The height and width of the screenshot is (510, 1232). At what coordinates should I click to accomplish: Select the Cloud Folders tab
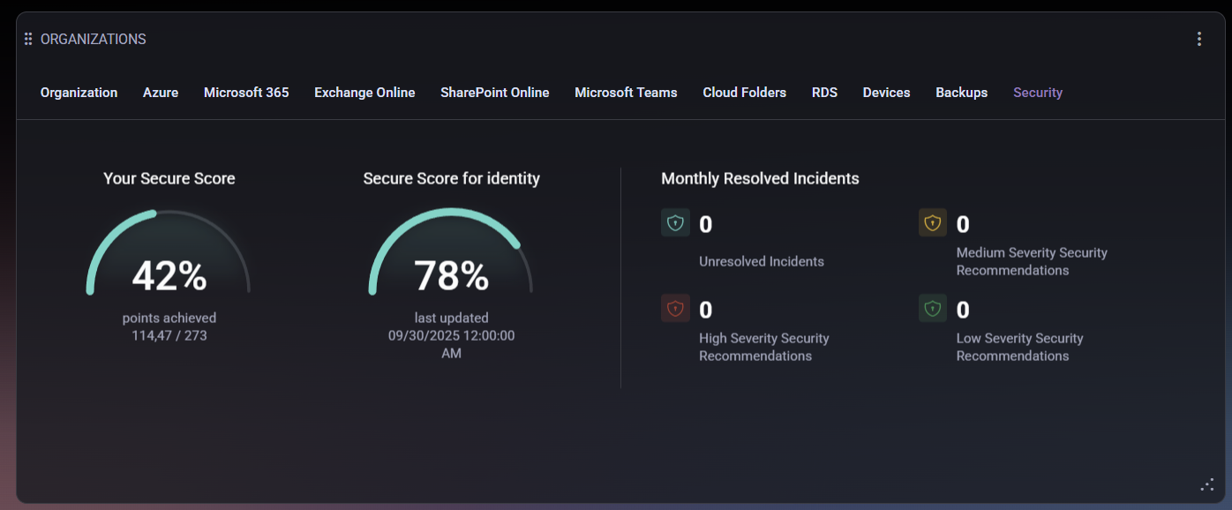(x=744, y=93)
